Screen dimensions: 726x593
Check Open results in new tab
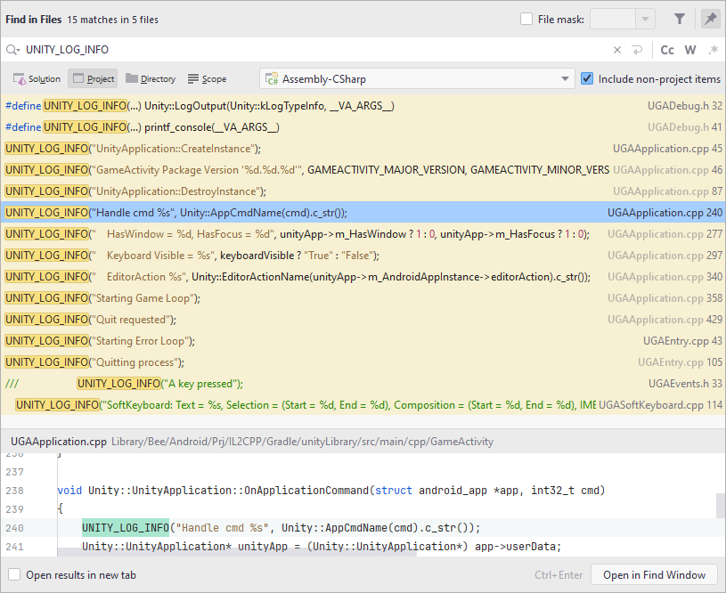[x=13, y=574]
